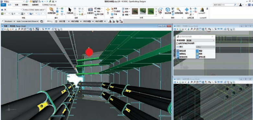Viewport: 253px width, 120px height.
Task: Click the Place Camera icon
Action: tap(90, 10)
